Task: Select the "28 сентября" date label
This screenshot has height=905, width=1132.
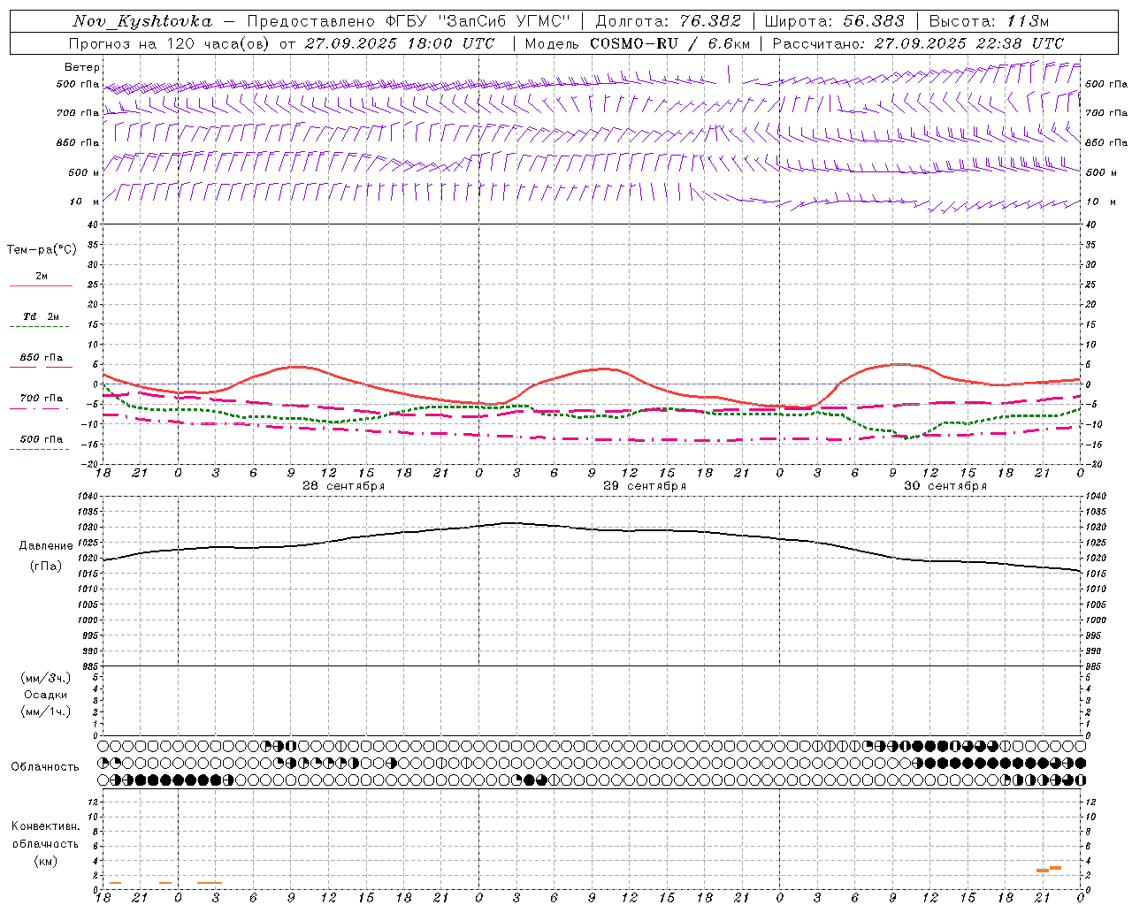Action: tap(343, 486)
